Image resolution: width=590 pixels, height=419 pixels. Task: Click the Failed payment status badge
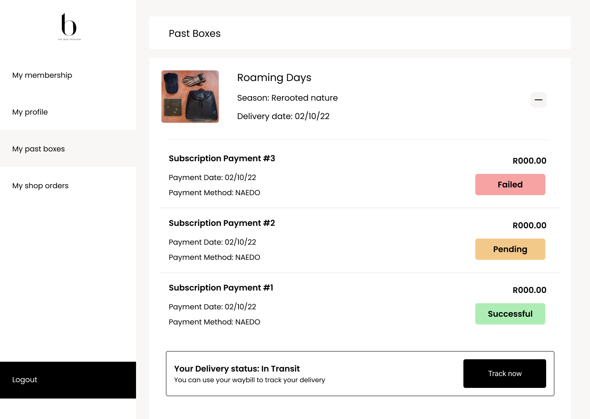click(510, 185)
